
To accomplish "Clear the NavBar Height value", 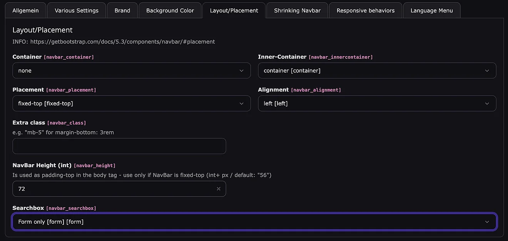I will [x=219, y=189].
